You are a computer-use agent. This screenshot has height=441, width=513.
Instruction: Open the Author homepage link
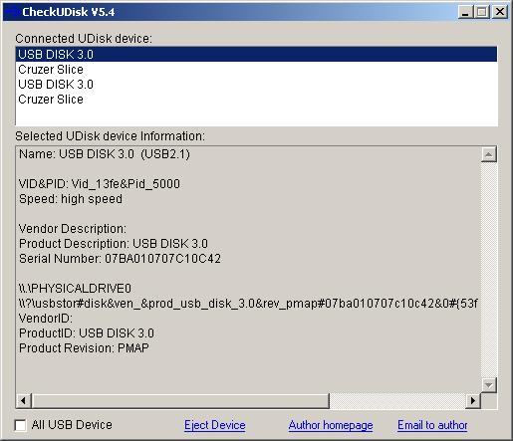331,425
